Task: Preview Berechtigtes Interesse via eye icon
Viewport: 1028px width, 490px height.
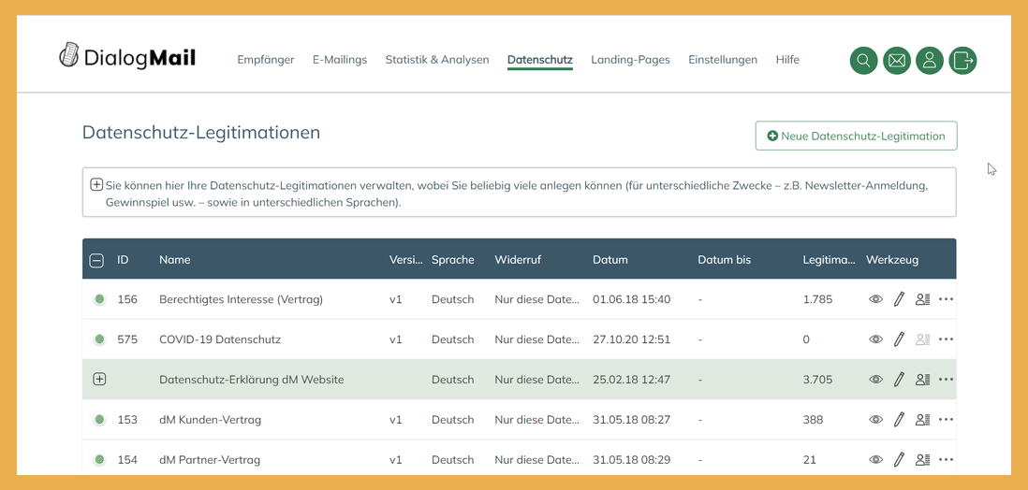Action: 876,299
